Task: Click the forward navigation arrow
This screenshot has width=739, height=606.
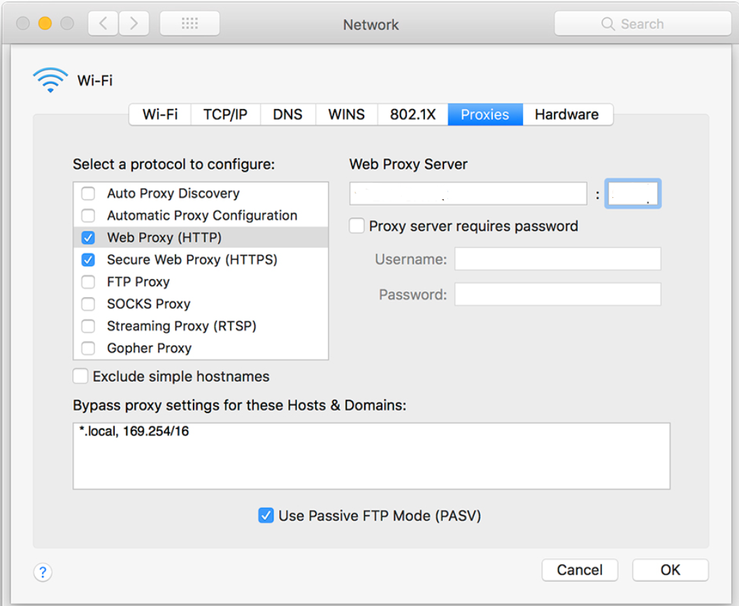Action: [134, 23]
